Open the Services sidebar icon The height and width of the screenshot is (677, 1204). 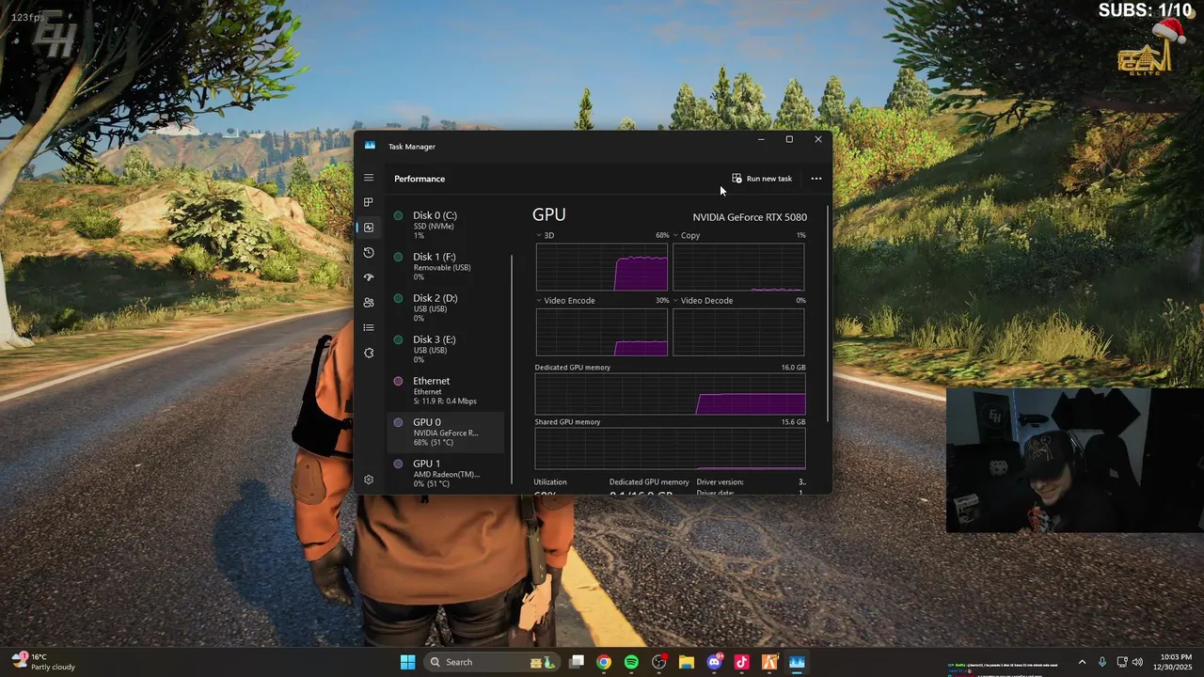coord(369,353)
